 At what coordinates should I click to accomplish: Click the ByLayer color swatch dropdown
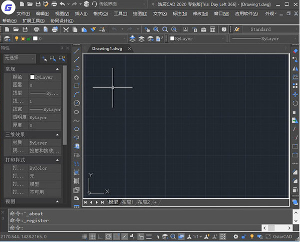click(x=197, y=39)
